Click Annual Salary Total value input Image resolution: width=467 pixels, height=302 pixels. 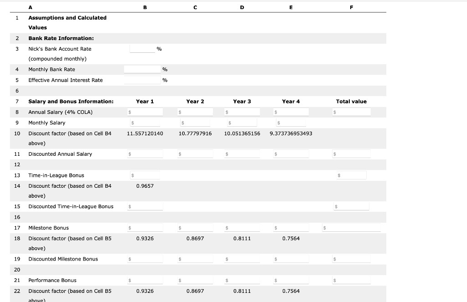pyautogui.click(x=352, y=112)
